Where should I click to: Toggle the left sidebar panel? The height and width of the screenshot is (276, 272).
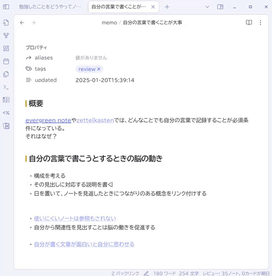tap(6, 7)
